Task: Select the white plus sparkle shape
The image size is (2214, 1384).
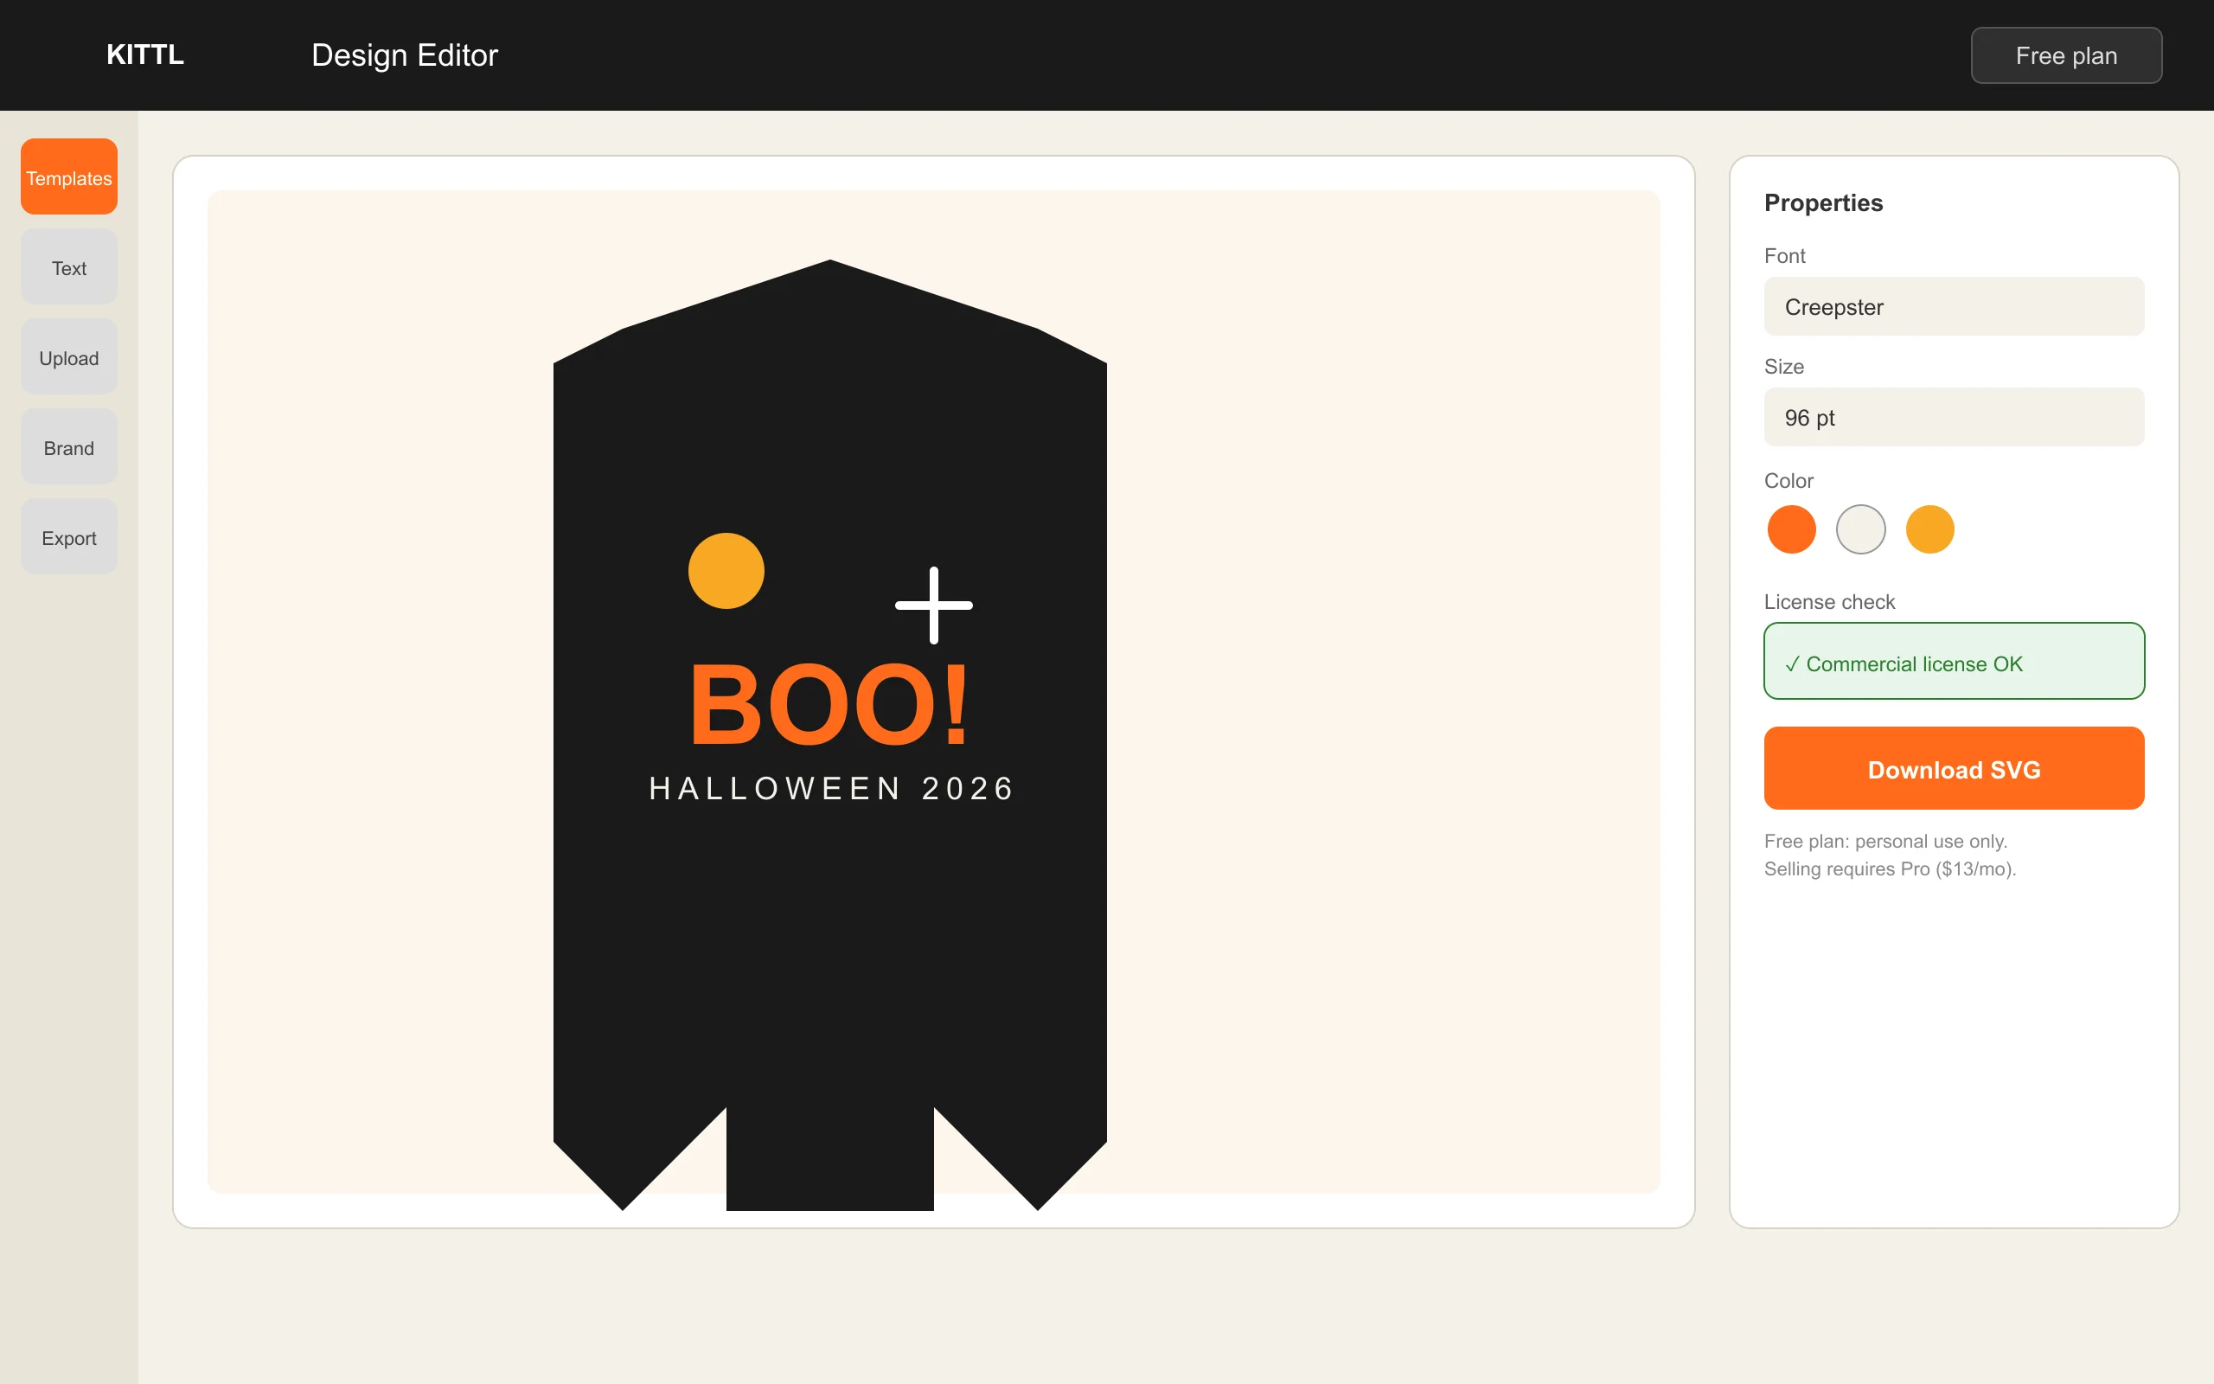Action: pyautogui.click(x=933, y=605)
